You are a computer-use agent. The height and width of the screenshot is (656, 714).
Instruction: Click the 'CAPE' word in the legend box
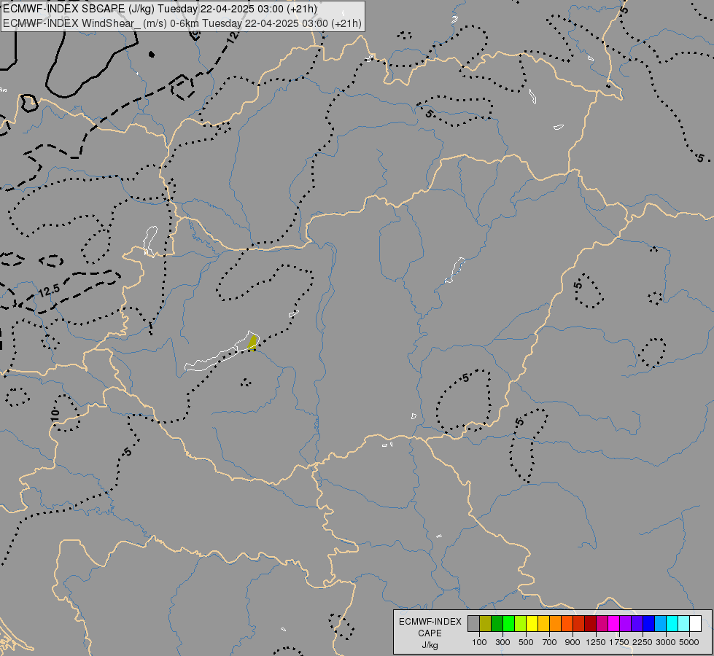[430, 633]
